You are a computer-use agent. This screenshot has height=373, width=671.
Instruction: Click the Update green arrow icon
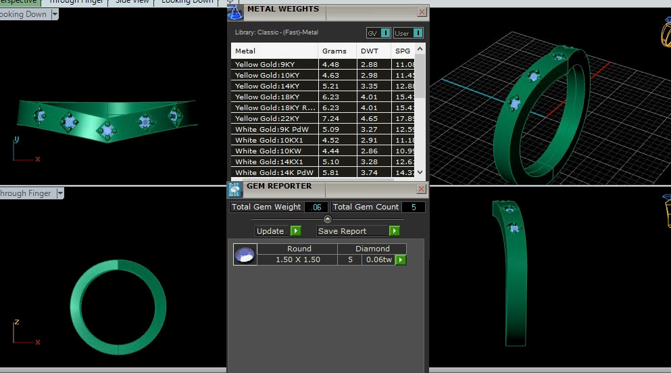click(x=296, y=231)
